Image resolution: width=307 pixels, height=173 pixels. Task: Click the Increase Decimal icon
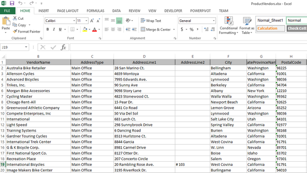206,29
